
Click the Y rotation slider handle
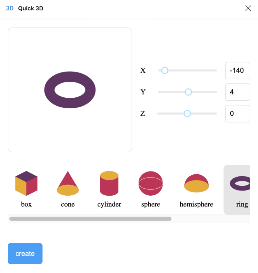pos(188,92)
